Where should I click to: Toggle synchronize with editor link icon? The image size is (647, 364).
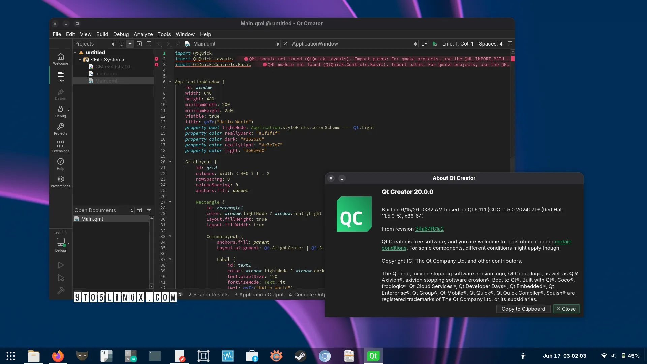(130, 44)
